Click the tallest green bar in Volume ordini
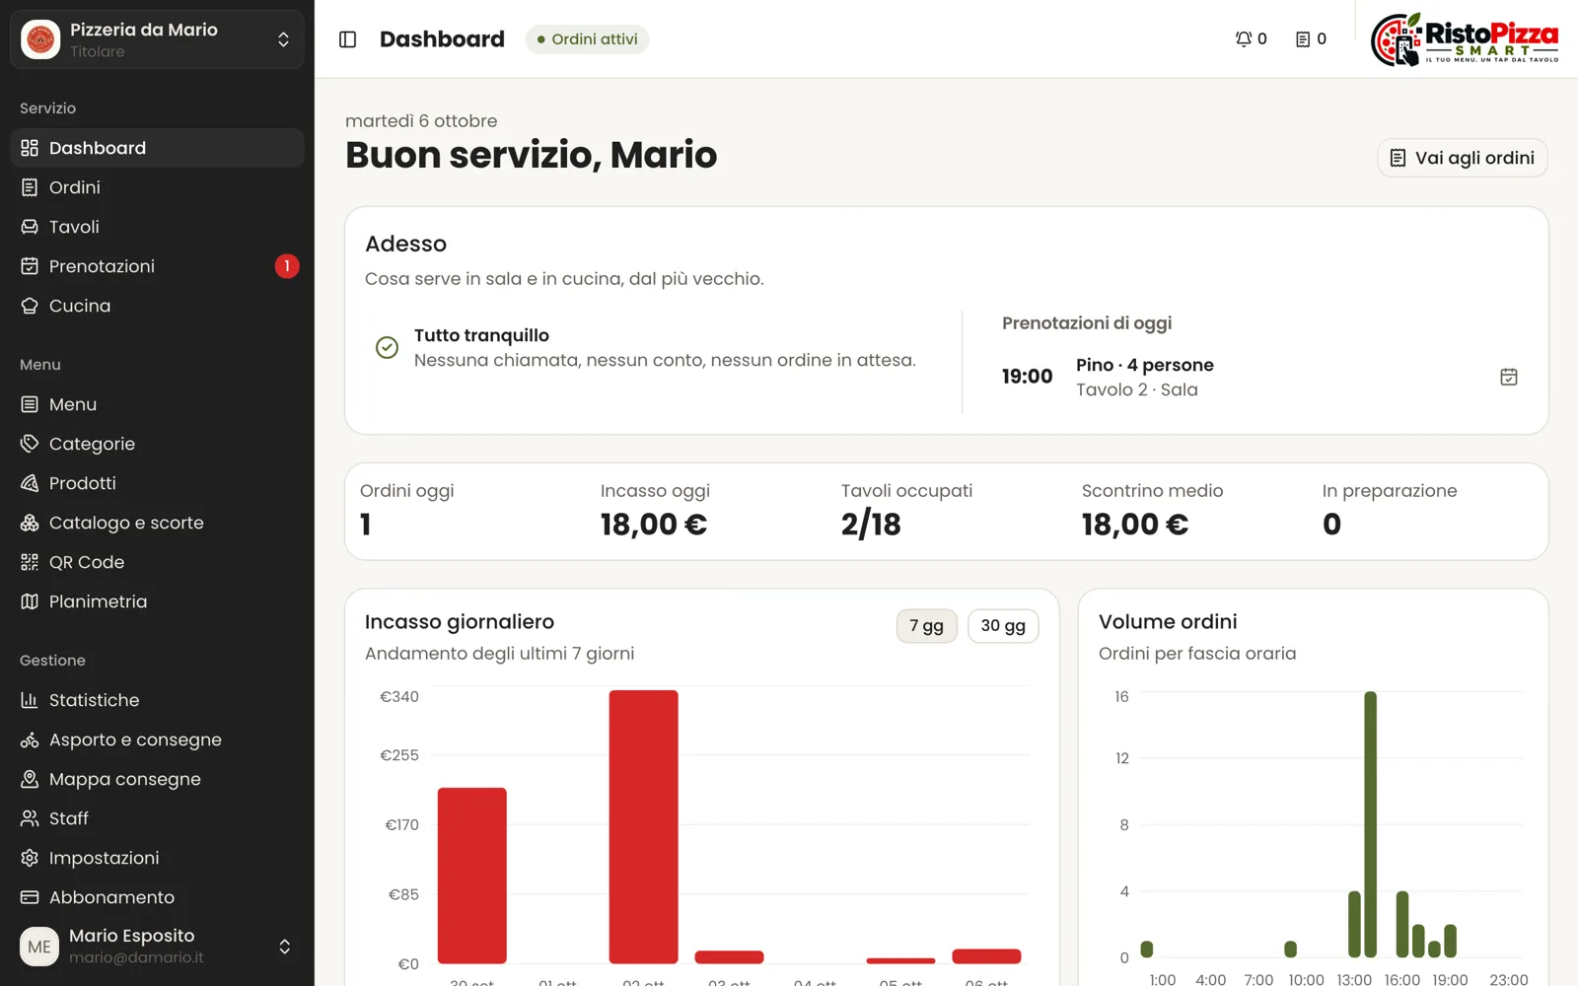 point(1370,824)
